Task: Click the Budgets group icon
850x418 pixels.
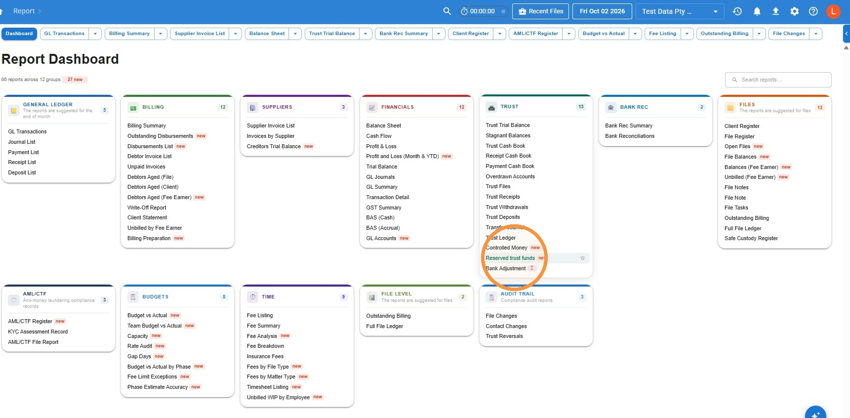Action: [x=133, y=297]
